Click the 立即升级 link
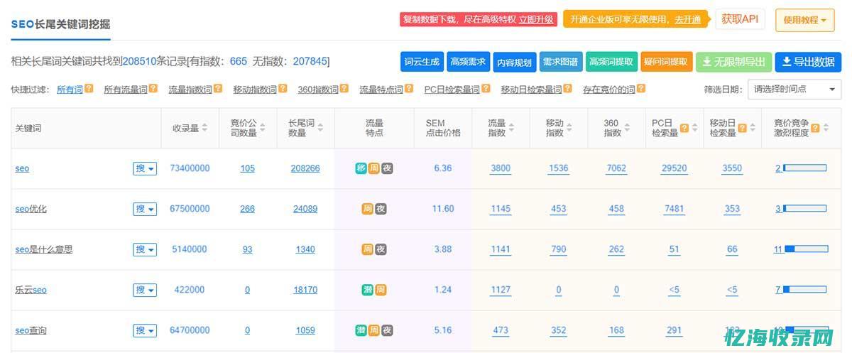Viewport: 852px width, 353px height. coord(536,19)
